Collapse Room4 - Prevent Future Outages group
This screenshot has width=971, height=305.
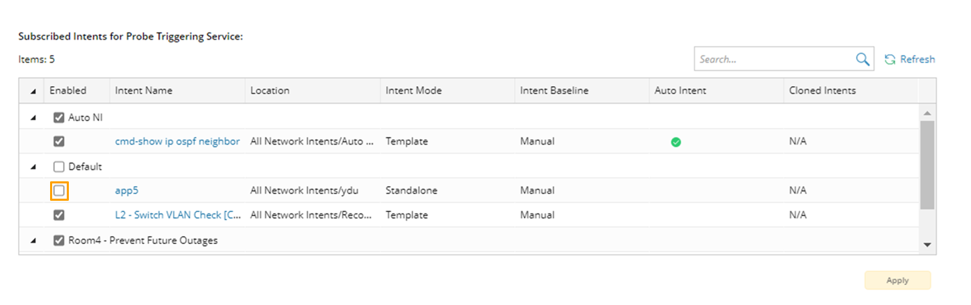point(33,241)
